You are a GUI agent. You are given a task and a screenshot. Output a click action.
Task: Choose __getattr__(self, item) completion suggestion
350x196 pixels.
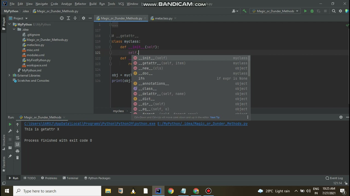point(191,63)
